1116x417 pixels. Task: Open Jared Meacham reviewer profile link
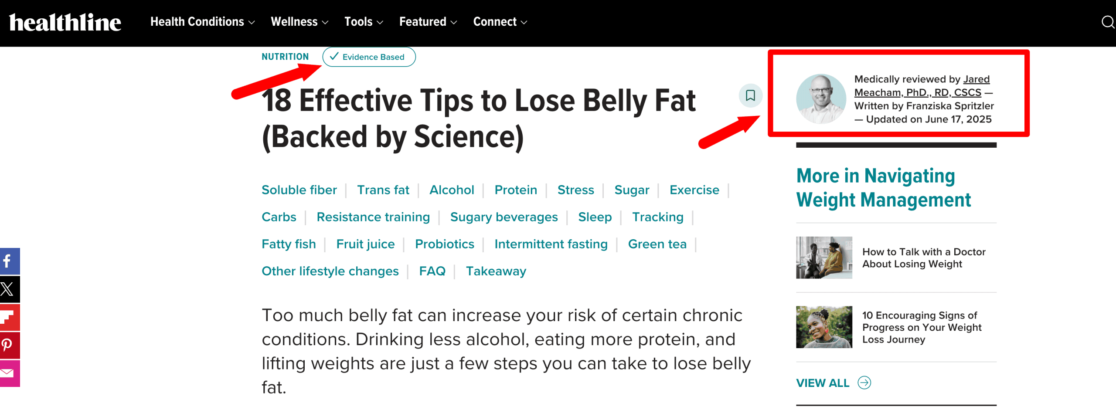pos(918,92)
